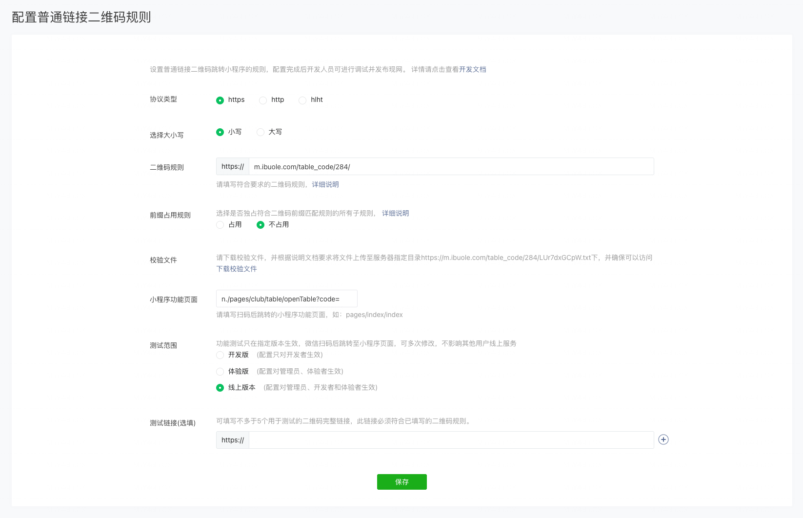Select 小写 lowercase option
Image resolution: width=803 pixels, height=518 pixels.
coord(220,132)
